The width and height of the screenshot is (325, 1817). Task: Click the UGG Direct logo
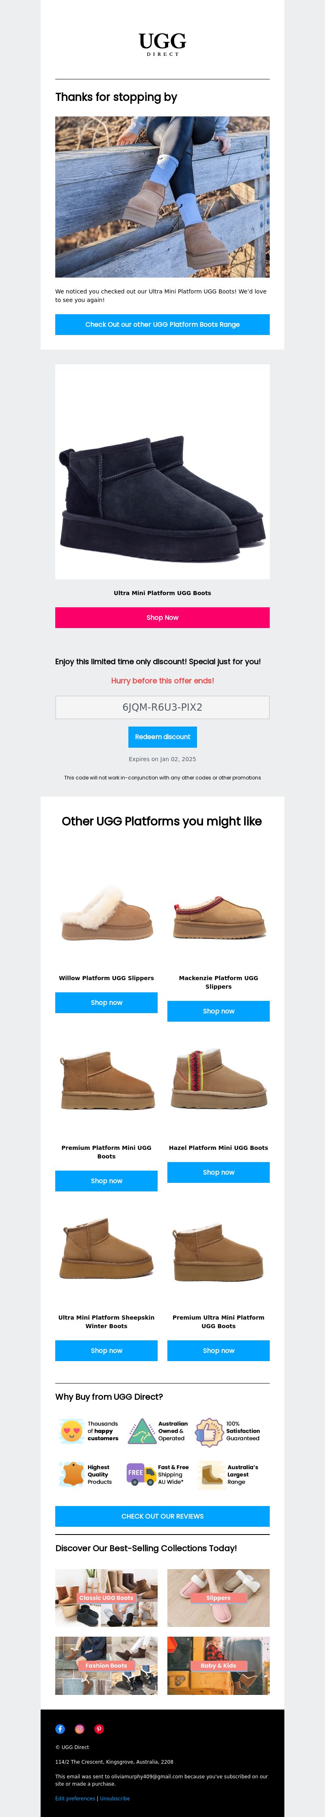tap(162, 44)
